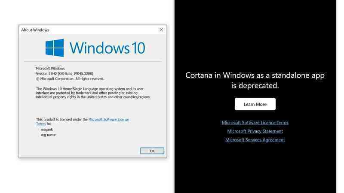Click the Cortana deprecated heading text
This screenshot has height=193, width=344.
click(255, 80)
